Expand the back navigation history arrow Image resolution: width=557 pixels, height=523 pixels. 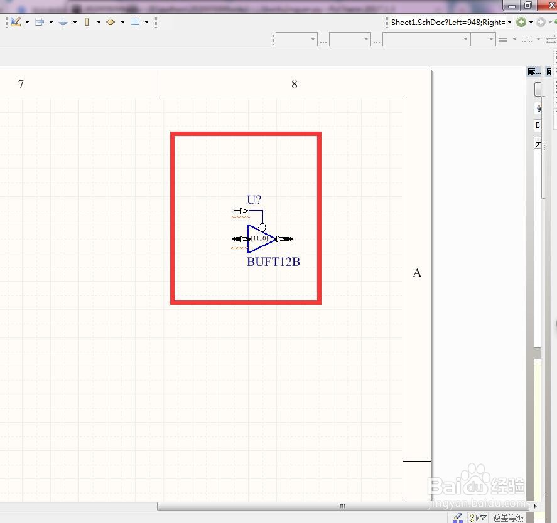(531, 23)
